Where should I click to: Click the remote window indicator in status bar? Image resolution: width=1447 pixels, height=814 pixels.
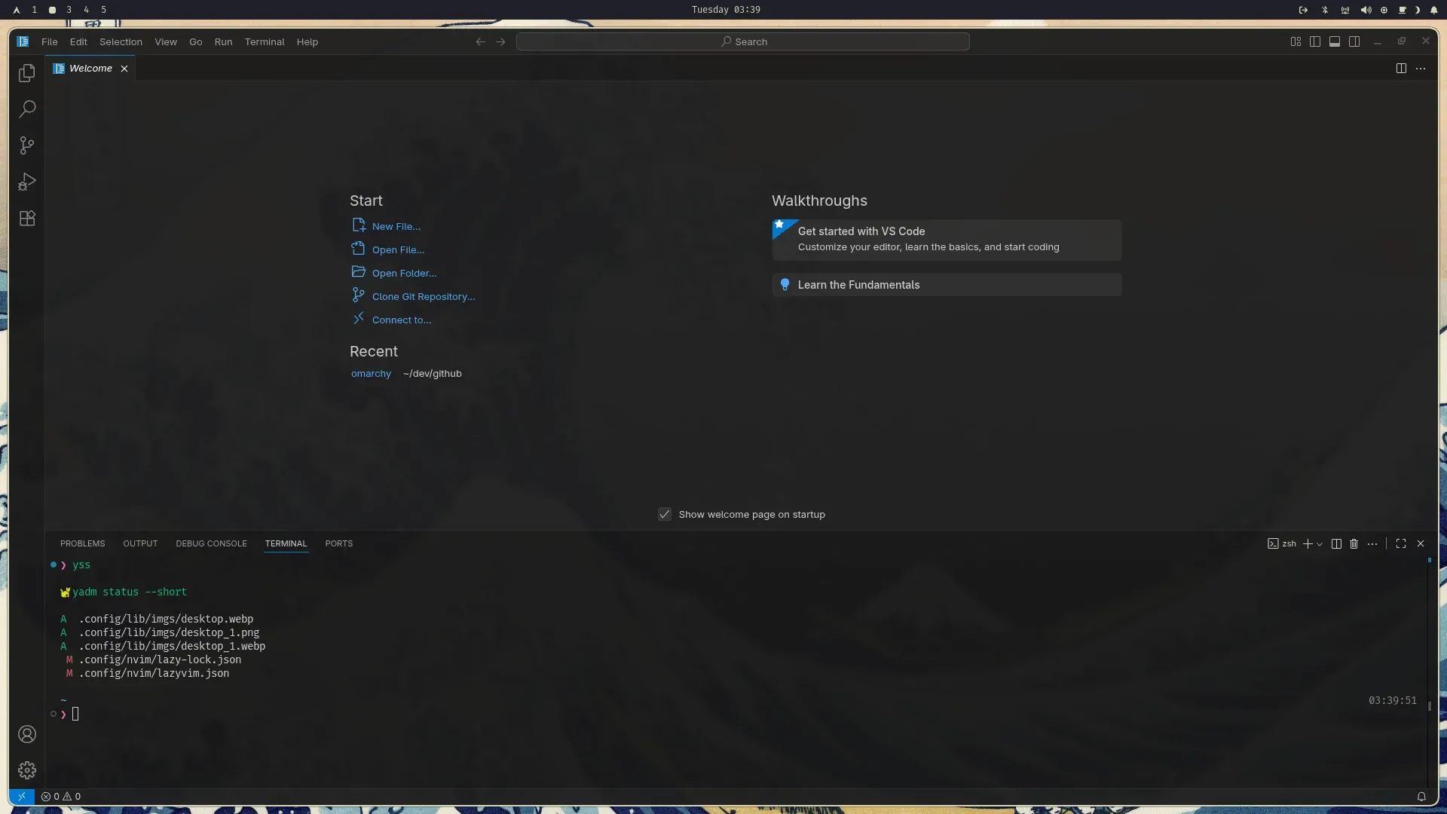22,796
